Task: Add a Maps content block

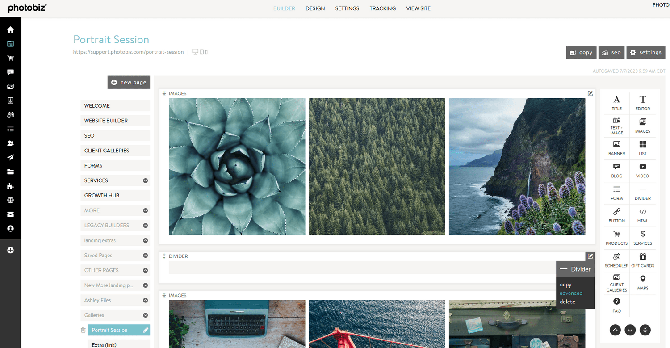Action: point(642,282)
